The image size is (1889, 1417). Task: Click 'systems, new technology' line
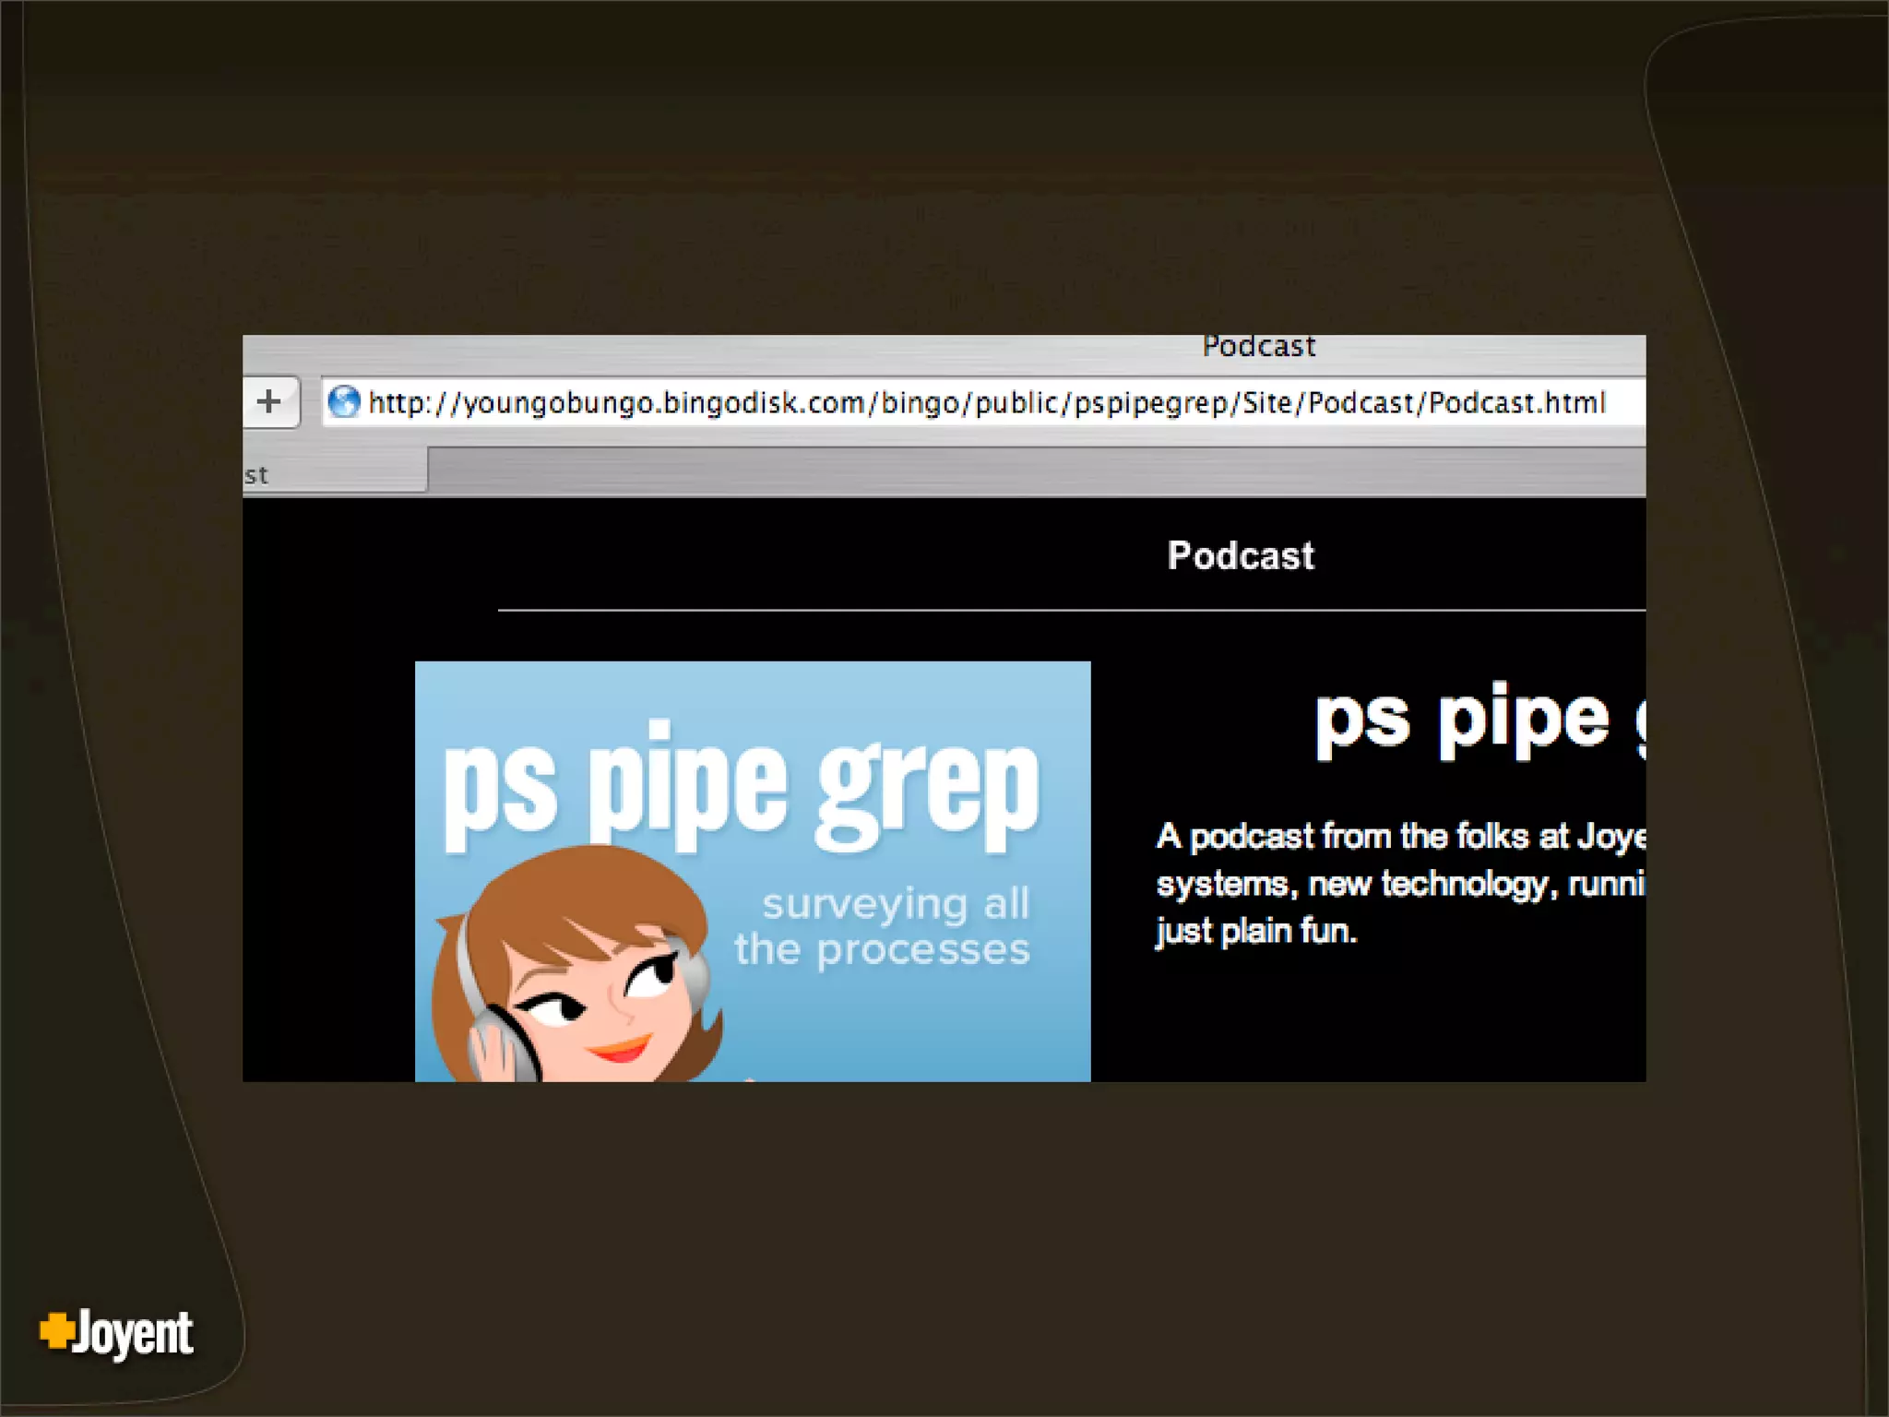(x=1401, y=884)
